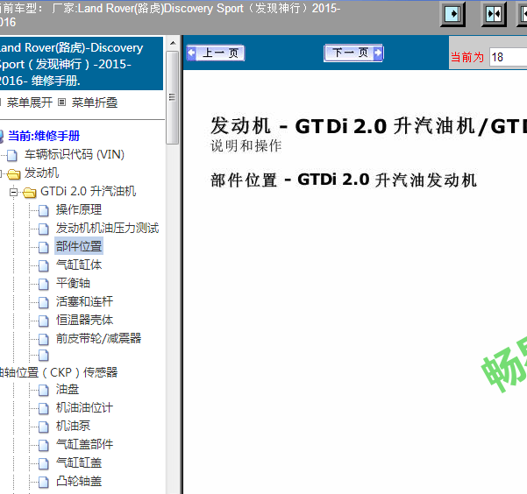
Task: Open 车辆标识代码 (VIN) page
Action: click(75, 154)
